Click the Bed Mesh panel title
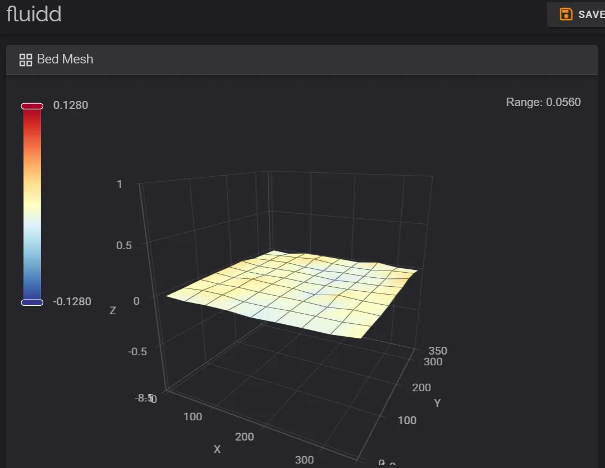 tap(65, 59)
